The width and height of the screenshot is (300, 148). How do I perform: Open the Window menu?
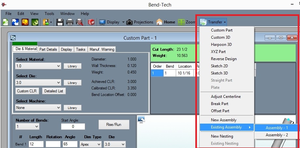(67, 14)
